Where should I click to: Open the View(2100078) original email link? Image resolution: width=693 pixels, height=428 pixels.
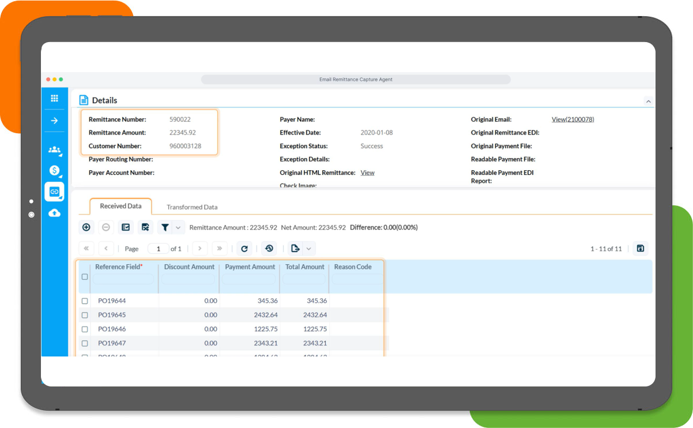[x=573, y=119]
